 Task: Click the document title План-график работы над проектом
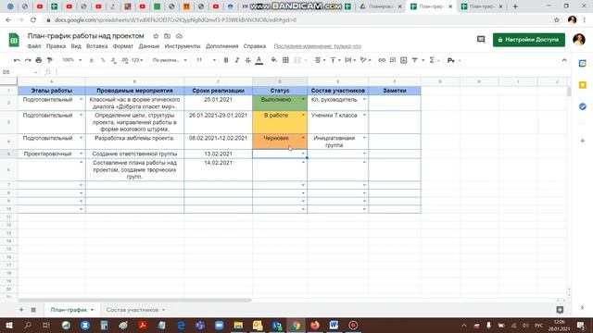(x=86, y=36)
